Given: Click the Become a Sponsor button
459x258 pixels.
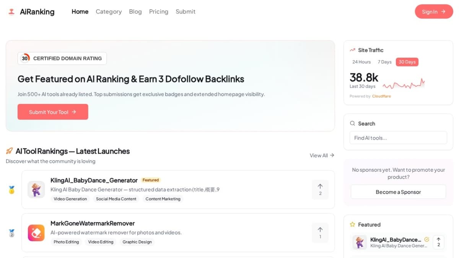Looking at the screenshot, I should click(398, 191).
